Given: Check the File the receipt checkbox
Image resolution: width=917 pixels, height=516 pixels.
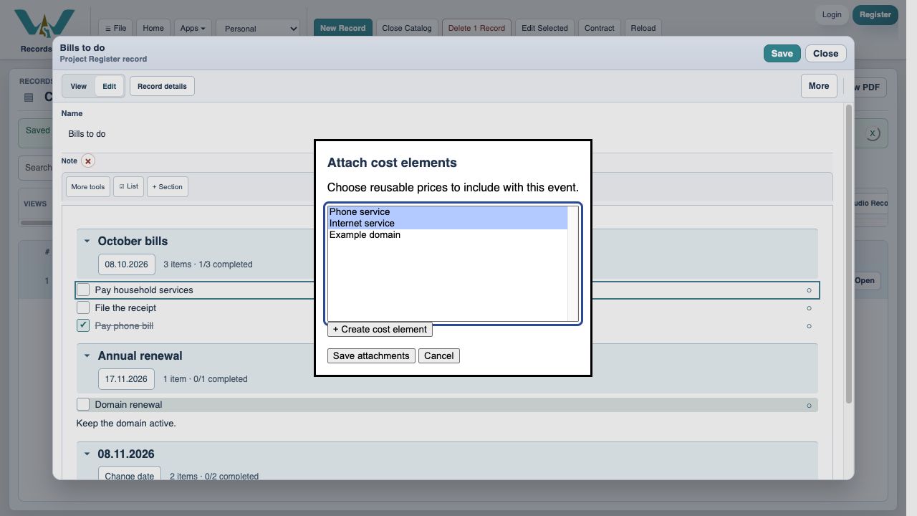Looking at the screenshot, I should click(83, 307).
